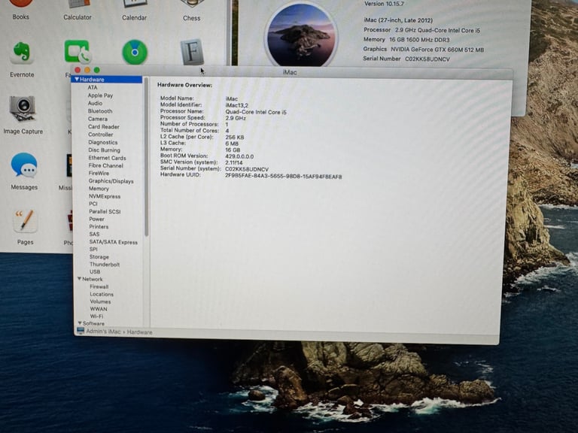Select Memory in the sidebar
This screenshot has height=433, width=578.
tap(99, 189)
